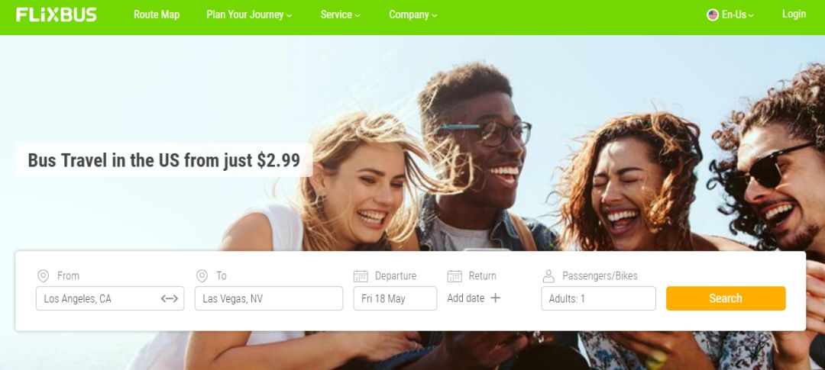
Task: Expand the Service dropdown menu
Action: tap(341, 14)
